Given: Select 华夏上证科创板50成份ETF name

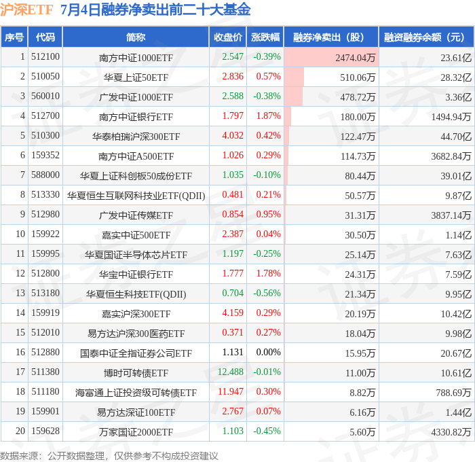Looking at the screenshot, I should [136, 176].
